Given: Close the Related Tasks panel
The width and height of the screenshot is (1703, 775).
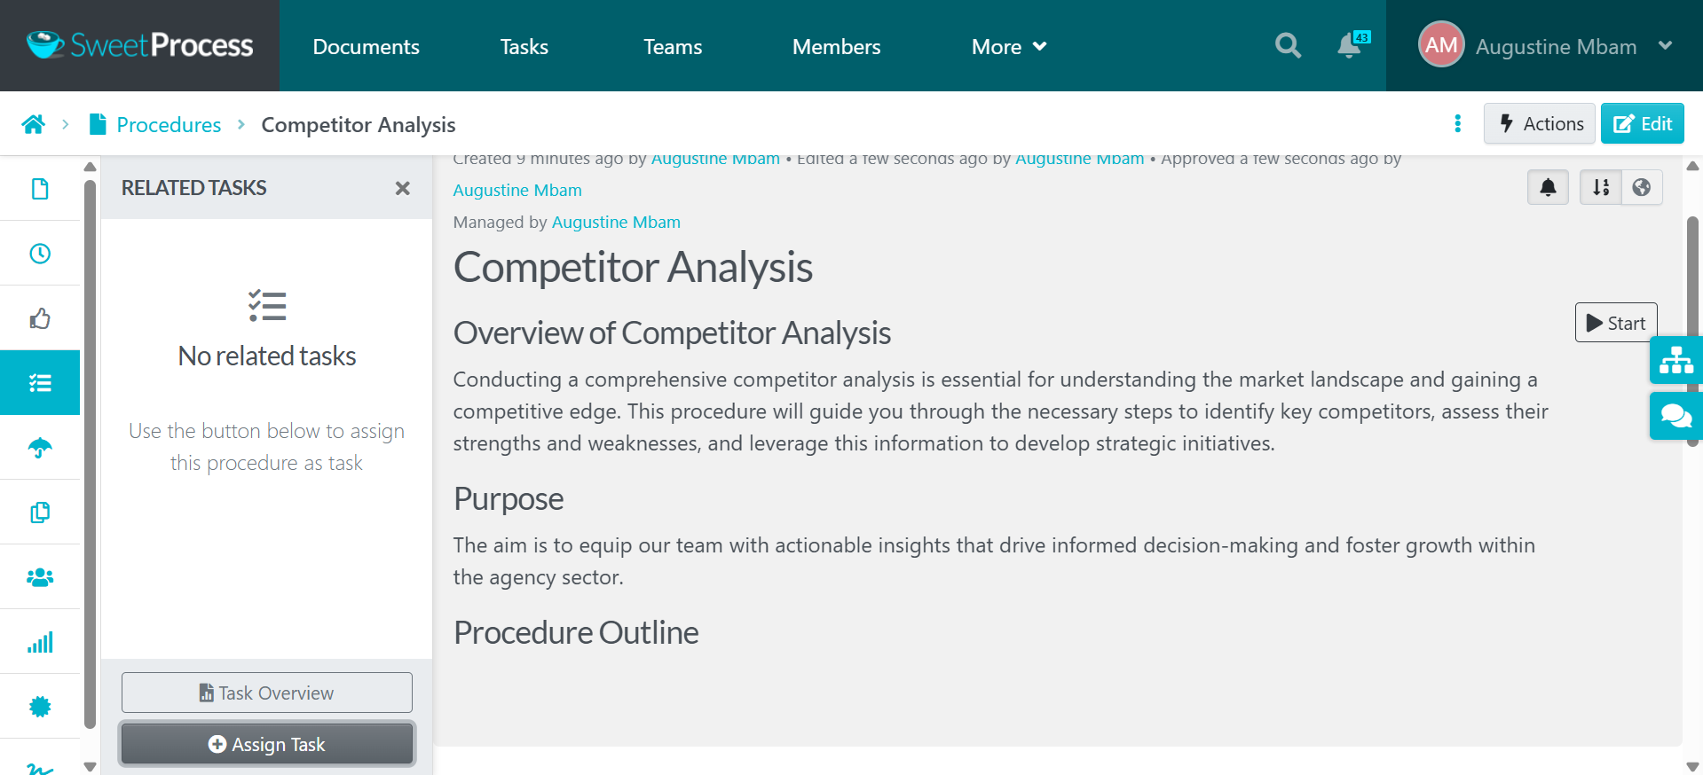Looking at the screenshot, I should pos(402,188).
